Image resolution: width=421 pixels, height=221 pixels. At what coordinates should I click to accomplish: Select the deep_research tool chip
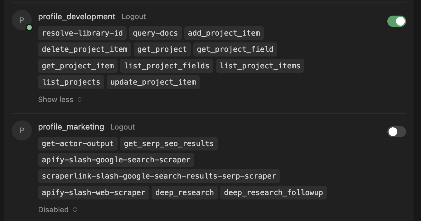click(184, 193)
